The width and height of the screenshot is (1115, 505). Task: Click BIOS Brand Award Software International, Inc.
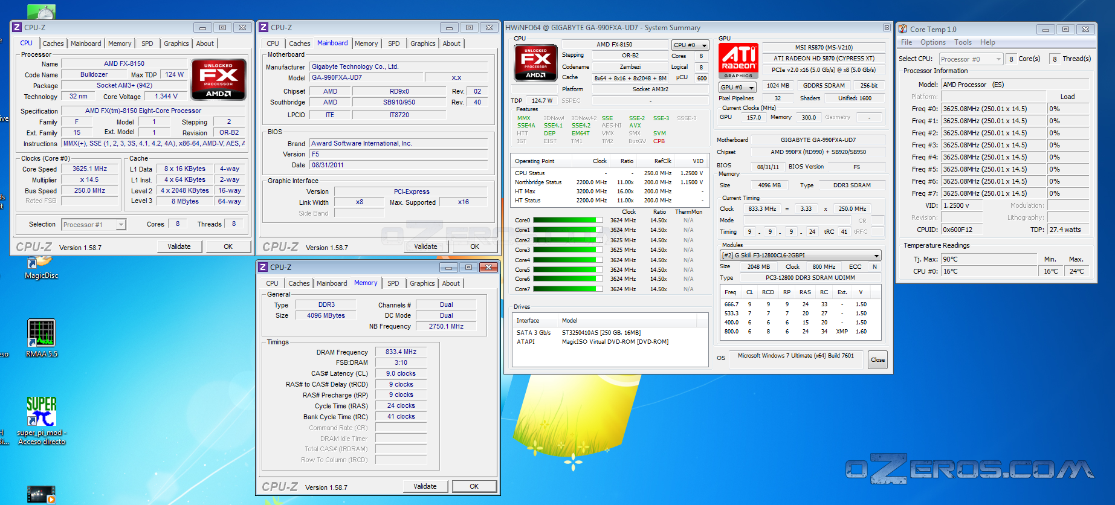pyautogui.click(x=399, y=144)
